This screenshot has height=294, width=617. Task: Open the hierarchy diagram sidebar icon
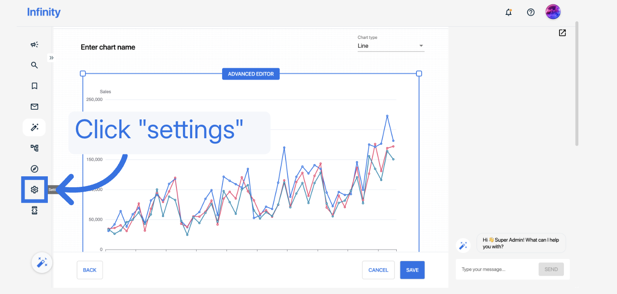click(34, 148)
